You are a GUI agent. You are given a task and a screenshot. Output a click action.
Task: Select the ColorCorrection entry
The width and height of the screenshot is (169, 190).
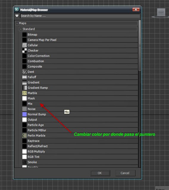pos(80,56)
